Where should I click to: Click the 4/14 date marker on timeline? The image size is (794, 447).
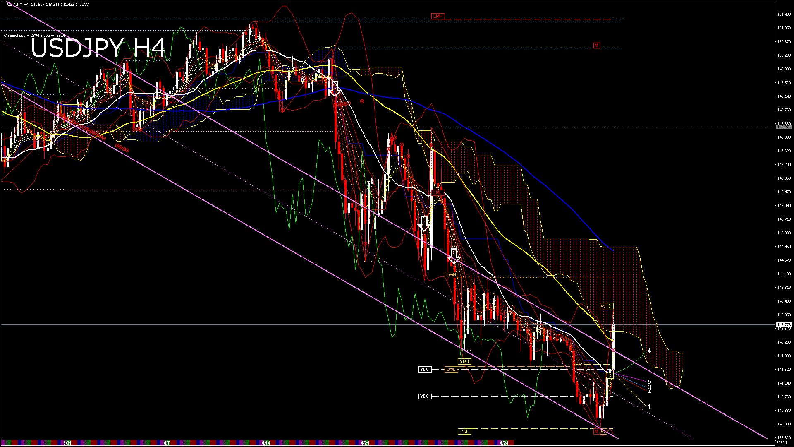[266, 443]
